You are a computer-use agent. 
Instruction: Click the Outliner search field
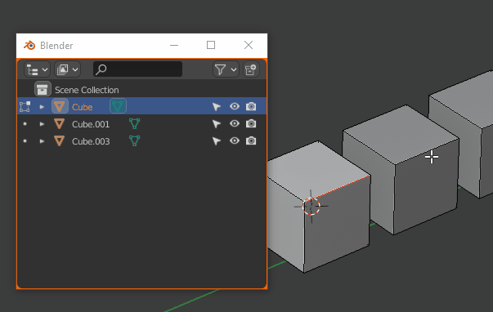coord(137,69)
